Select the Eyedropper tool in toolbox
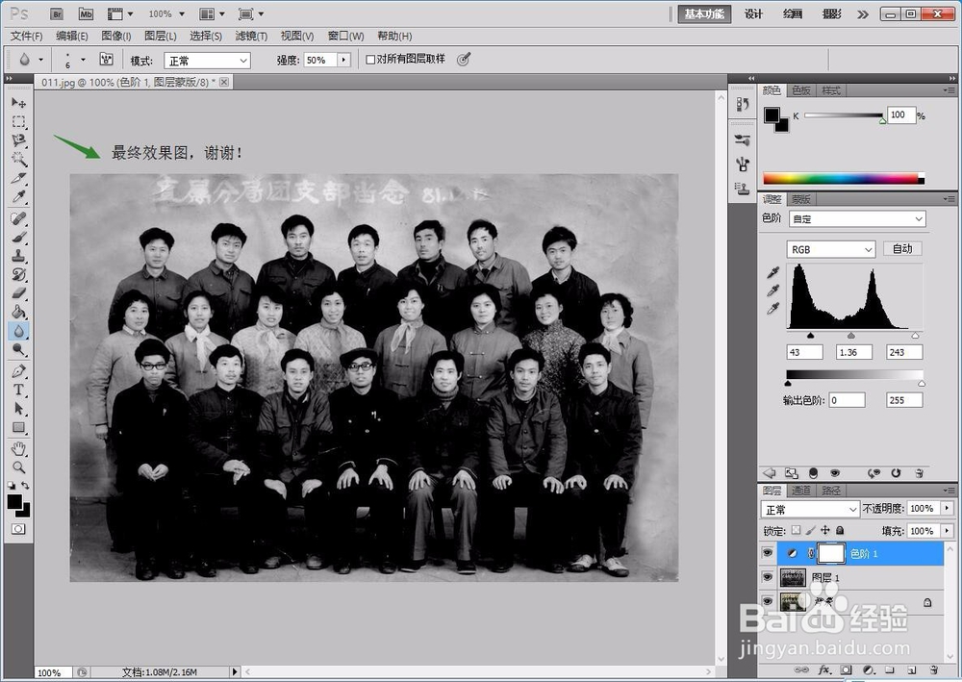This screenshot has width=962, height=682. pos(18,197)
